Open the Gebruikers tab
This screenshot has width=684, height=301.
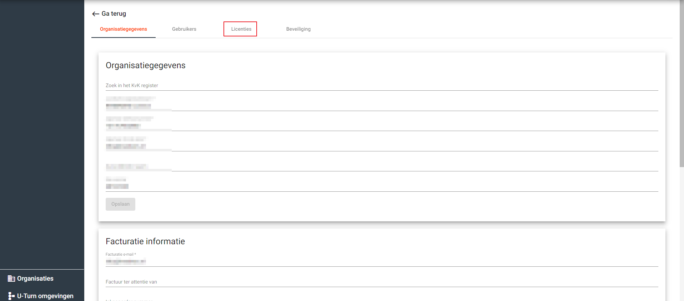pos(184,29)
